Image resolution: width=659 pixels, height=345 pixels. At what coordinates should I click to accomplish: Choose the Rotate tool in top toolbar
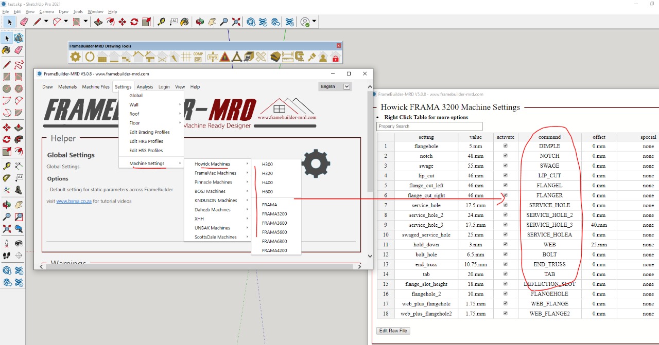(134, 22)
